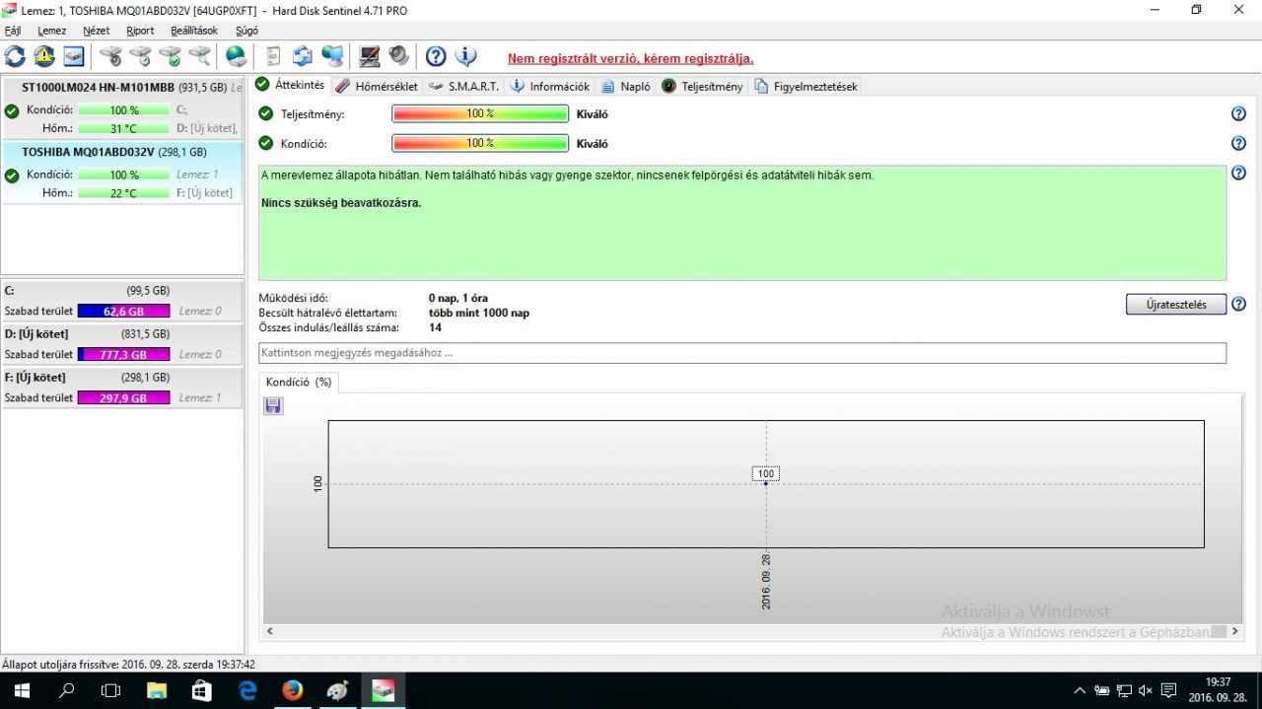Screen dimensions: 1262x709
Task: Open Firefox from the taskbar
Action: [x=293, y=690]
